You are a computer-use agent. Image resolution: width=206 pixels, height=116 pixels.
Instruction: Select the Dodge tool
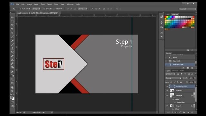pos(12,67)
